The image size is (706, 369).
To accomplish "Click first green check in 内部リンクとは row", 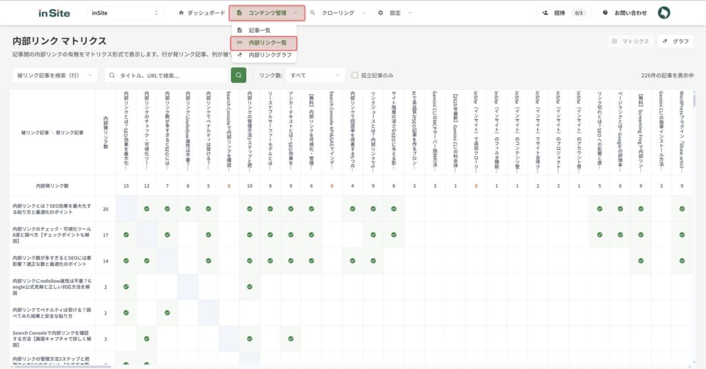I will pyautogui.click(x=147, y=208).
